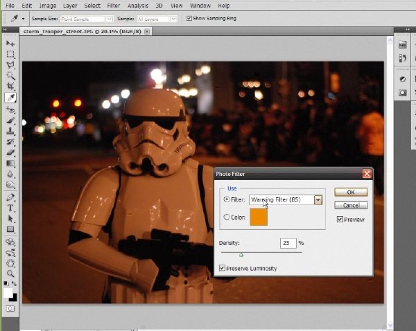Screen dimensions: 416x331
Task: Select the Spot Healing Brush tool
Action: click(10, 109)
